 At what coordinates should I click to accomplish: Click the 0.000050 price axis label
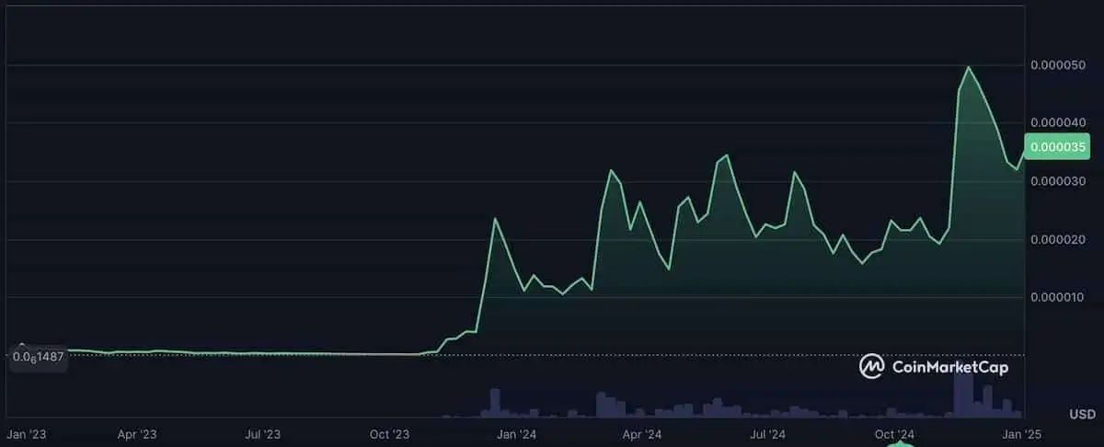pos(1057,65)
